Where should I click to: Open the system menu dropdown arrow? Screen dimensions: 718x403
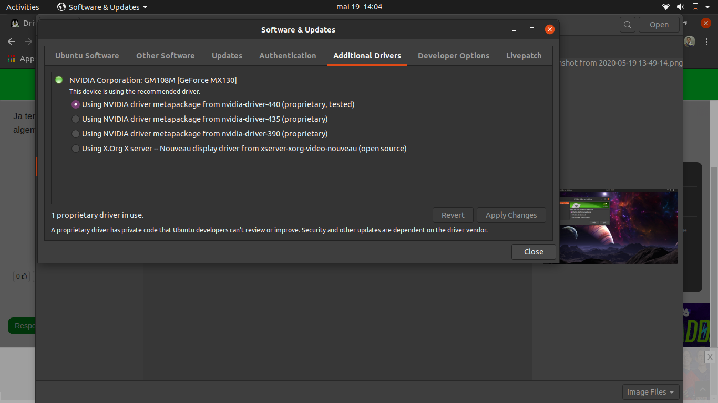[709, 7]
